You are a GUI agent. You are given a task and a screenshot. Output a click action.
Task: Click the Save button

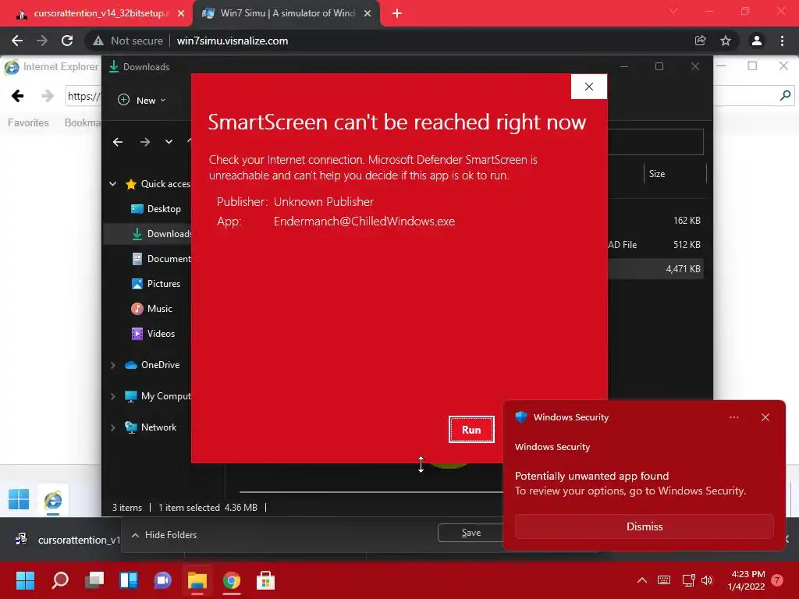tap(471, 533)
